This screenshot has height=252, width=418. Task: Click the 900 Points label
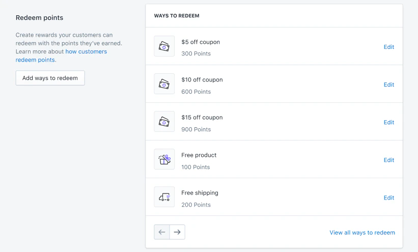click(196, 129)
